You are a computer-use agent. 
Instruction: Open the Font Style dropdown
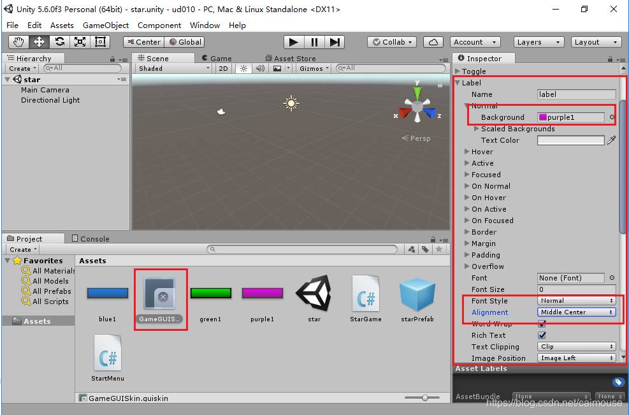coord(577,301)
